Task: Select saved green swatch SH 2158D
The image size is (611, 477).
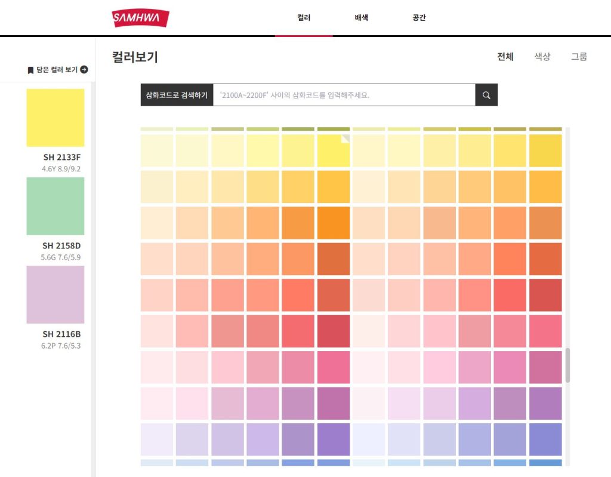Action: [55, 206]
